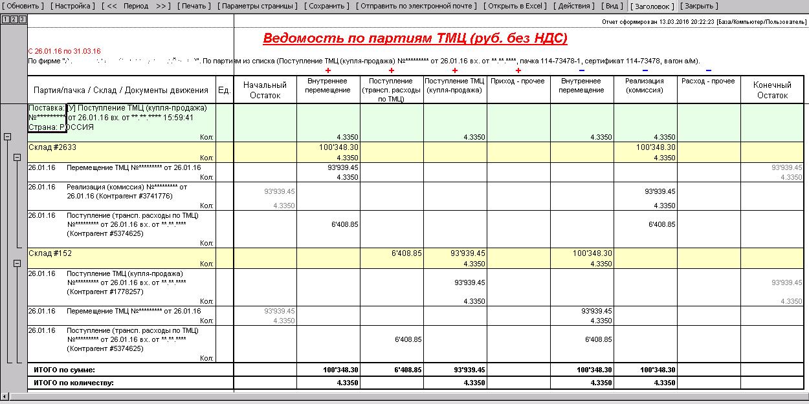Screen dimensions: 809x404
Task: Open Параметры страницы page setup
Action: 258,6
